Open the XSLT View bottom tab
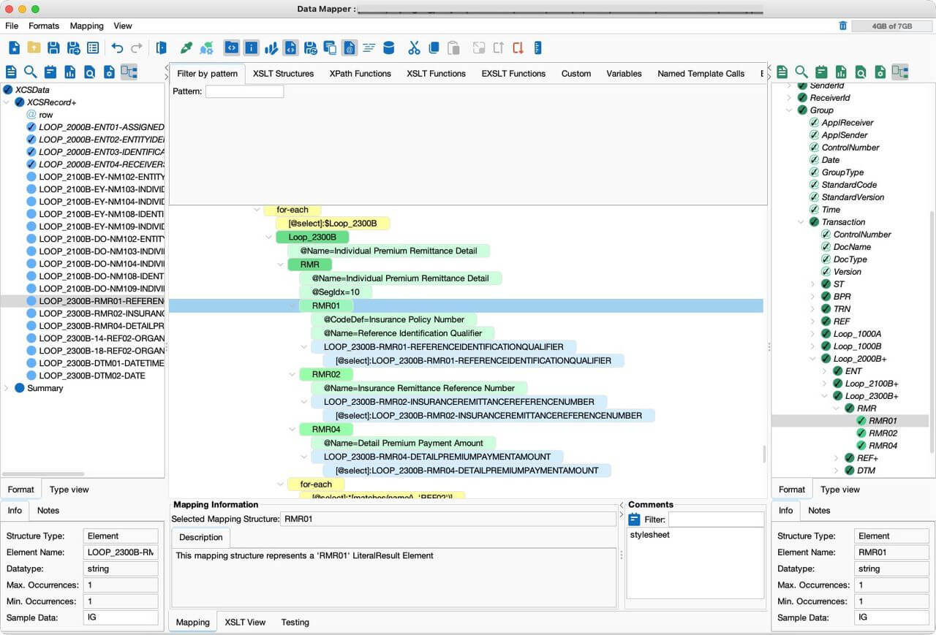The width and height of the screenshot is (936, 635). [245, 623]
